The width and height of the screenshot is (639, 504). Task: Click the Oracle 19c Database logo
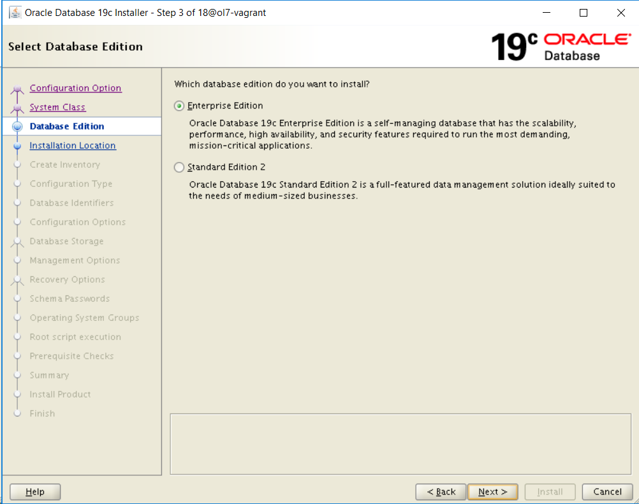561,47
